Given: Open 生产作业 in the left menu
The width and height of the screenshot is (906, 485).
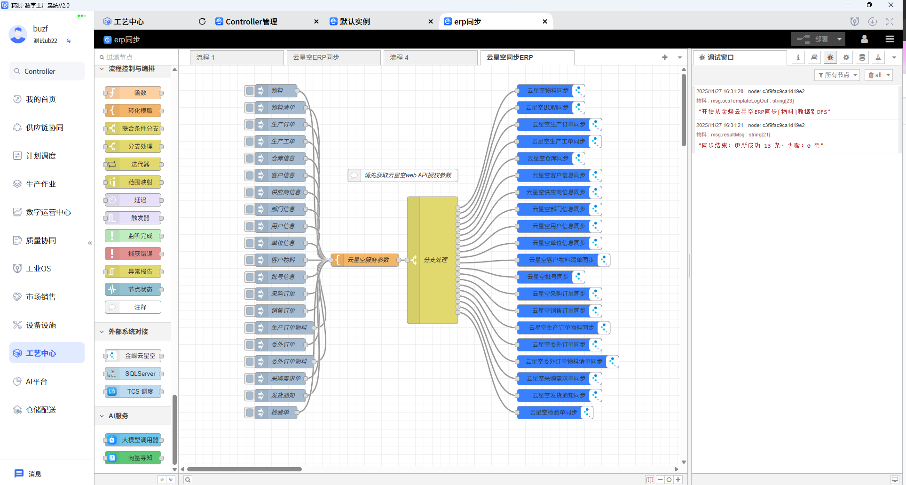Looking at the screenshot, I should tap(41, 184).
